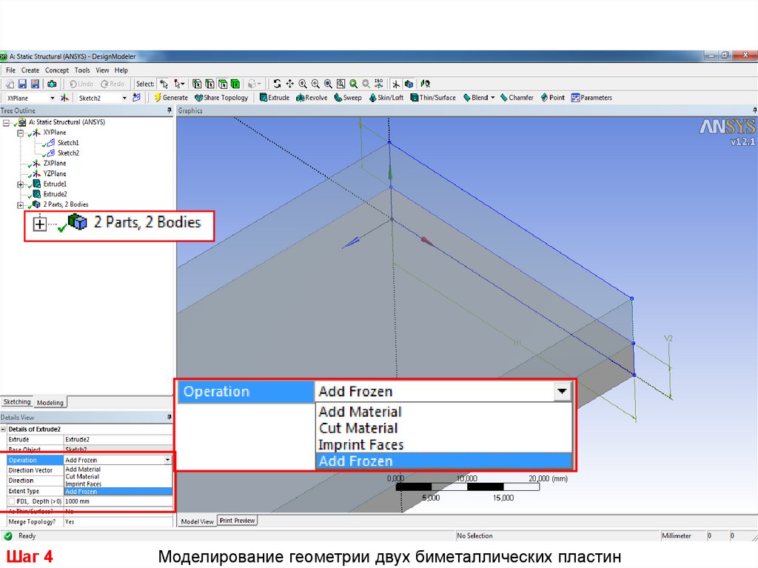This screenshot has width=758, height=568.
Task: Select the Extrude tool in toolbar
Action: pyautogui.click(x=275, y=98)
